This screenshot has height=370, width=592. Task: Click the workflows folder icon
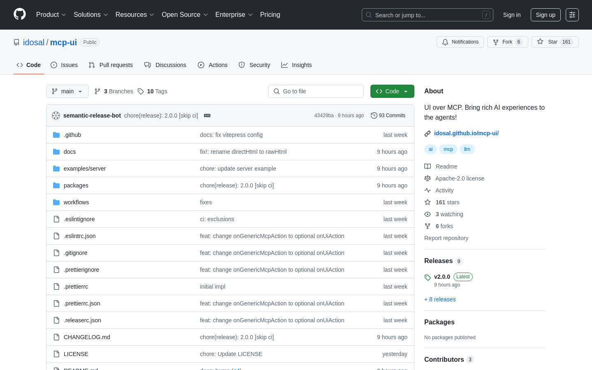(x=56, y=202)
